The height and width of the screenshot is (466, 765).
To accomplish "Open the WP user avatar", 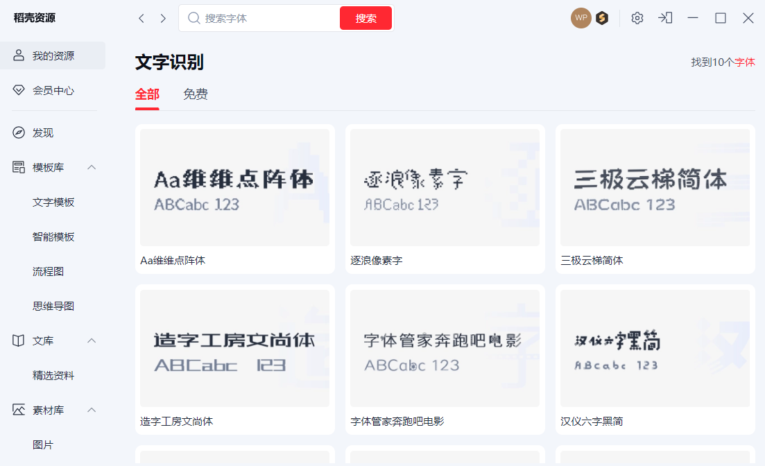I will [581, 18].
